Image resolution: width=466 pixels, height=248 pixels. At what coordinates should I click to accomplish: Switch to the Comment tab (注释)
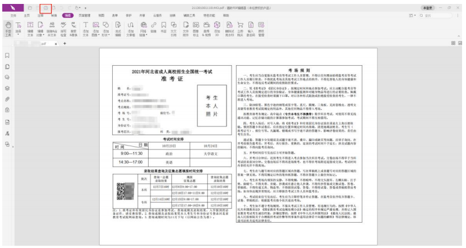pos(41,15)
